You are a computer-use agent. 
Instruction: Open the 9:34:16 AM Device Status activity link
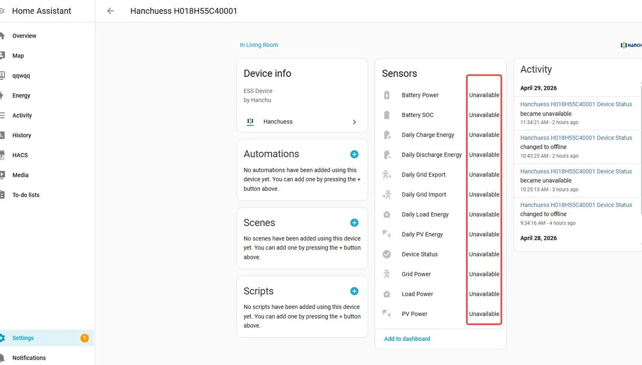pyautogui.click(x=576, y=205)
